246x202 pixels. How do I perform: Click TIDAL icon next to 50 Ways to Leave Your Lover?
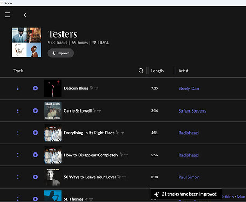point(124,177)
